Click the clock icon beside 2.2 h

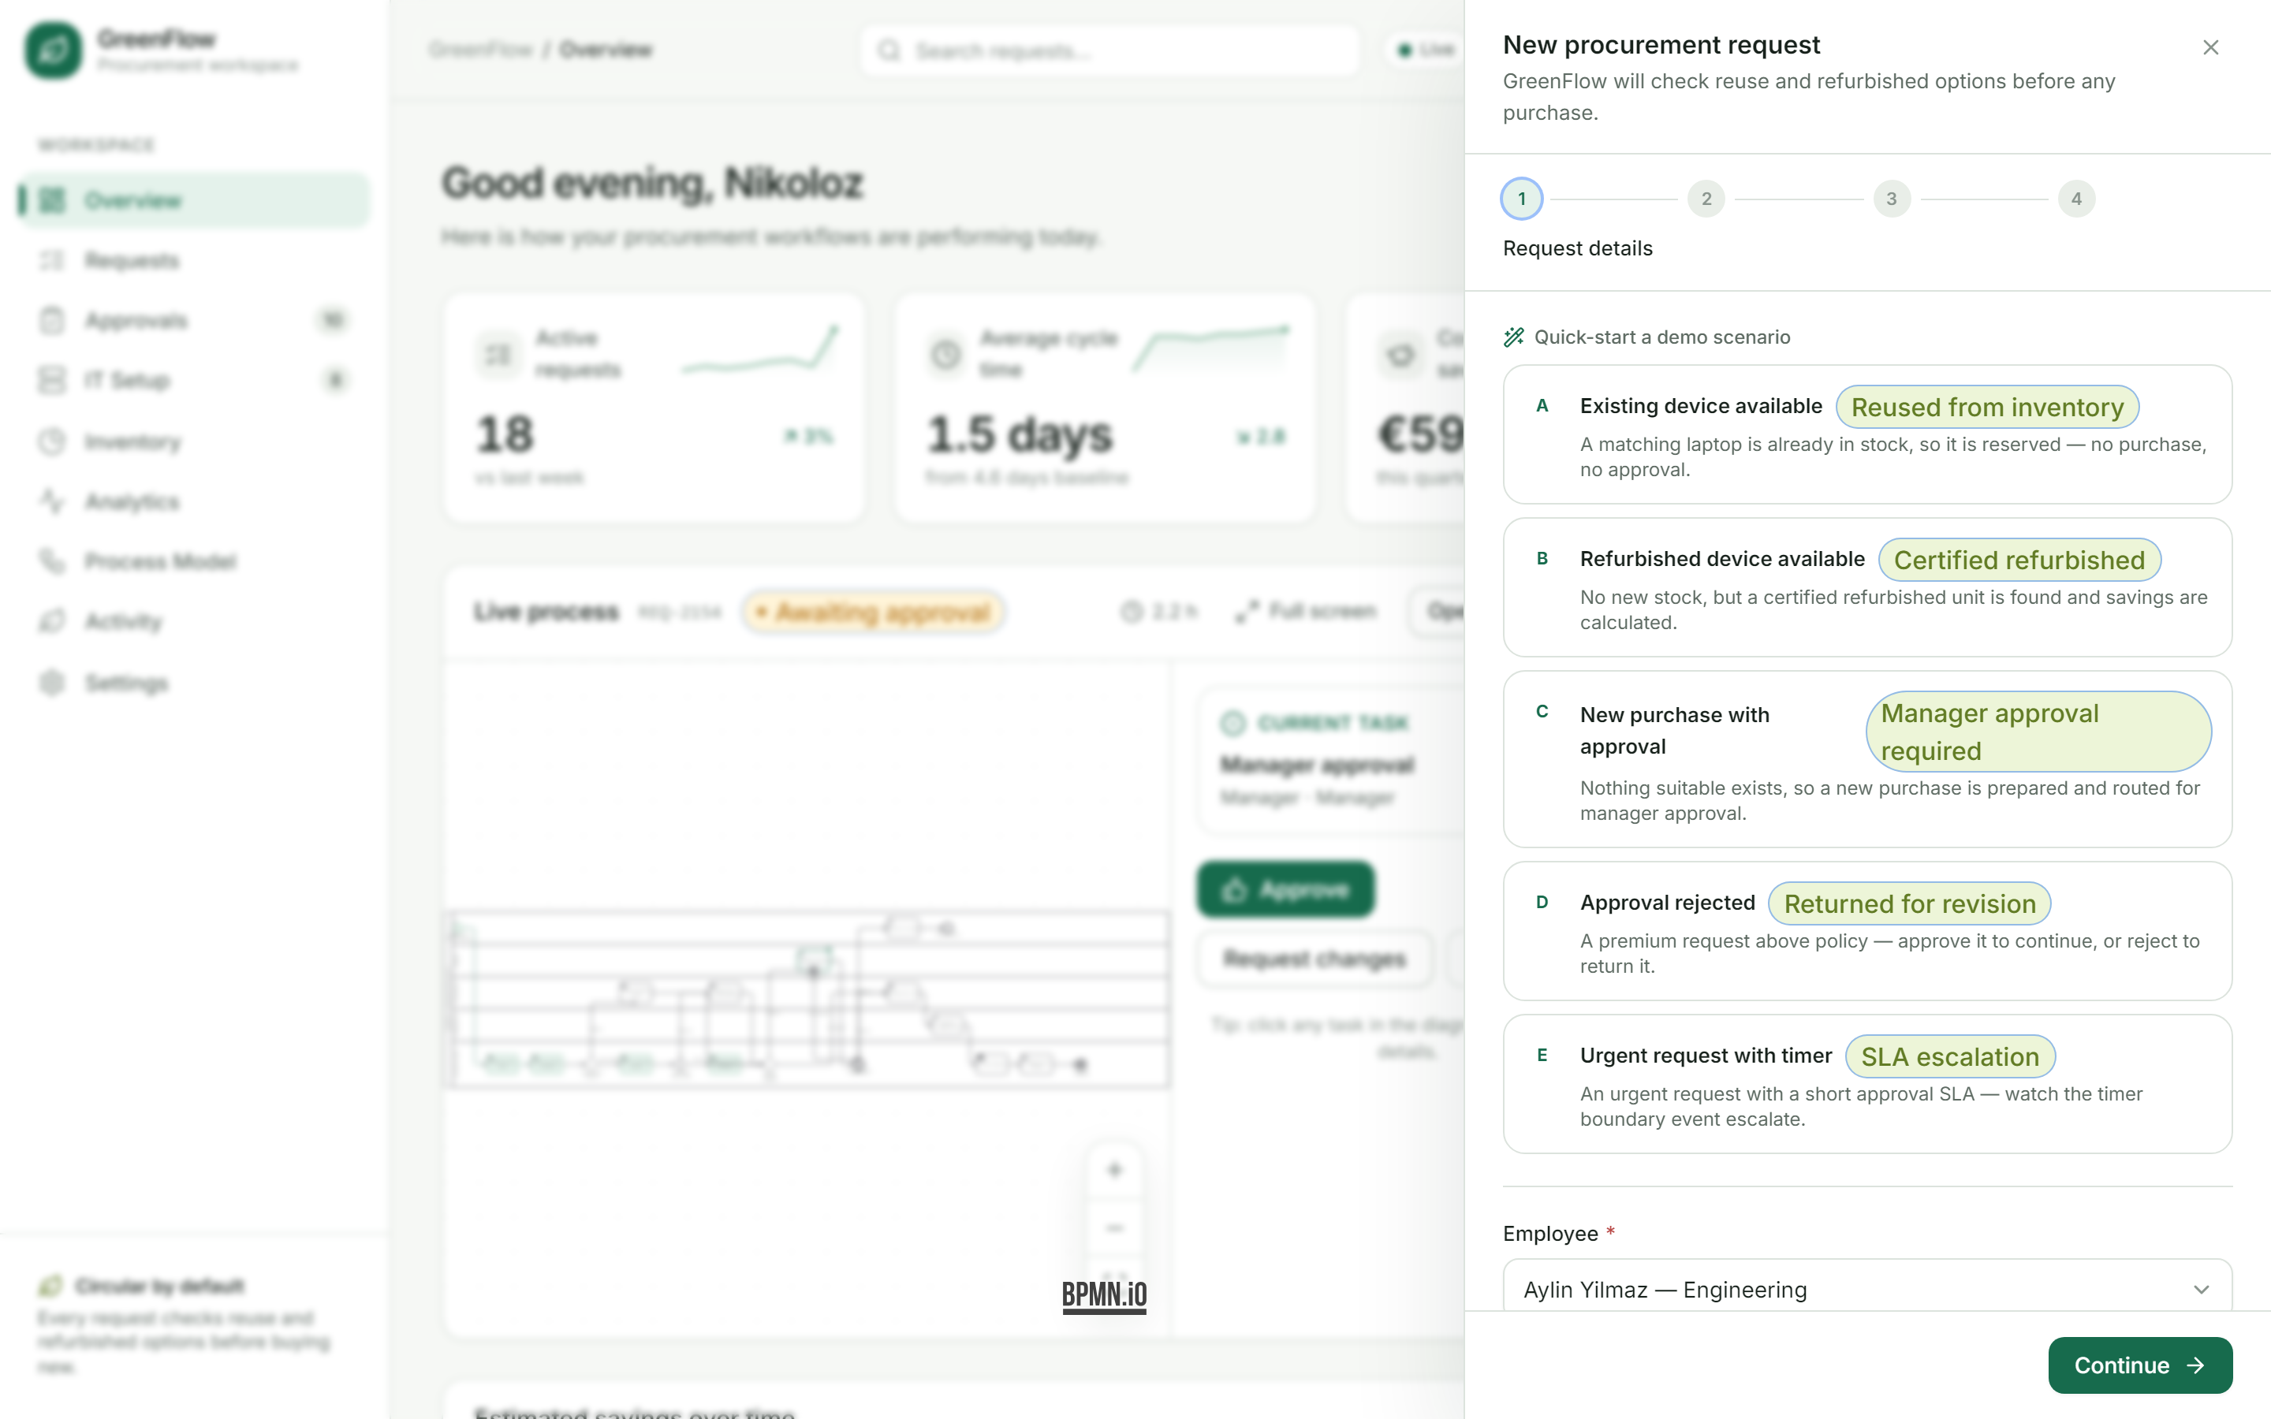[x=1132, y=612]
